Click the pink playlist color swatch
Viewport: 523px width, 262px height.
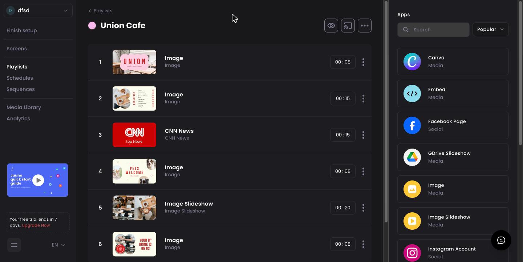coord(92,25)
